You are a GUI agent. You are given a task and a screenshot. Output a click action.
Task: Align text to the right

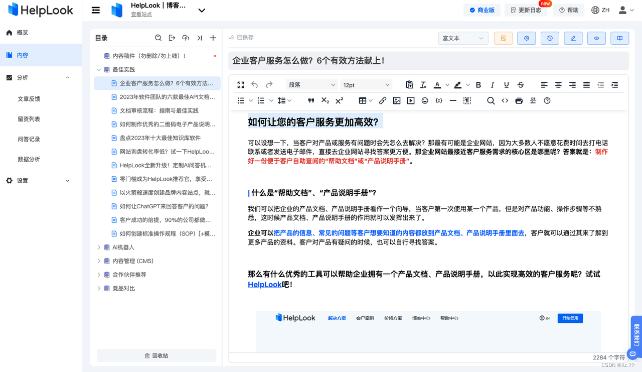(572, 85)
